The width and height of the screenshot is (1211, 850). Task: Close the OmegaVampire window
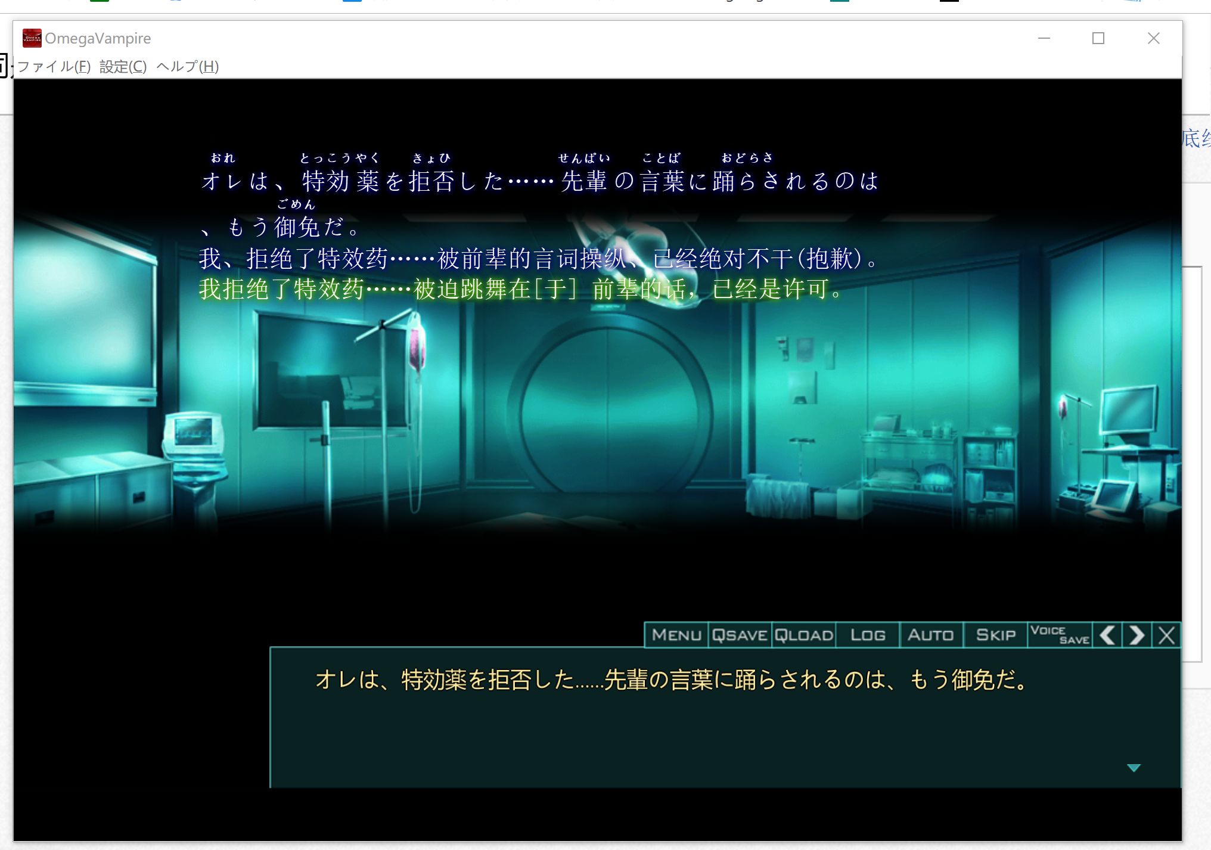[1154, 38]
